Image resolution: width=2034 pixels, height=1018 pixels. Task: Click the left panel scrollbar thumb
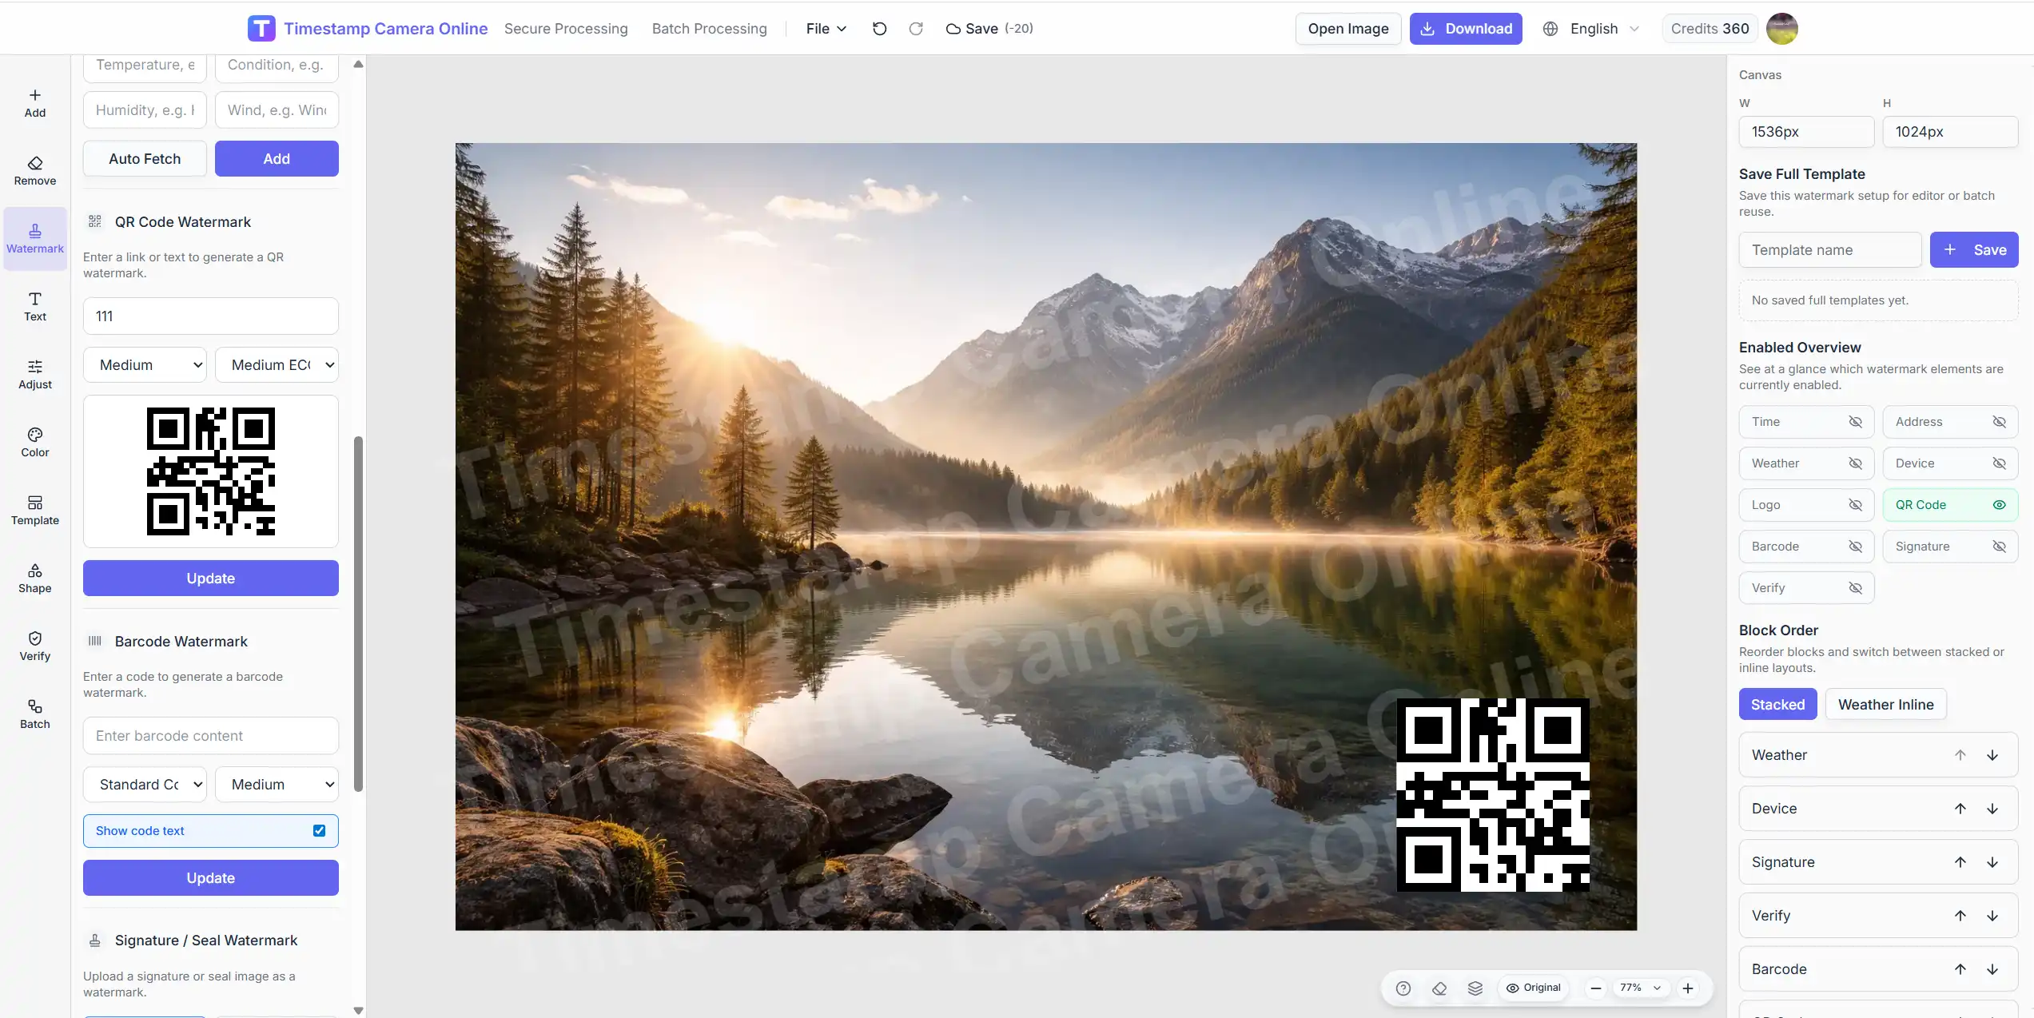[359, 614]
